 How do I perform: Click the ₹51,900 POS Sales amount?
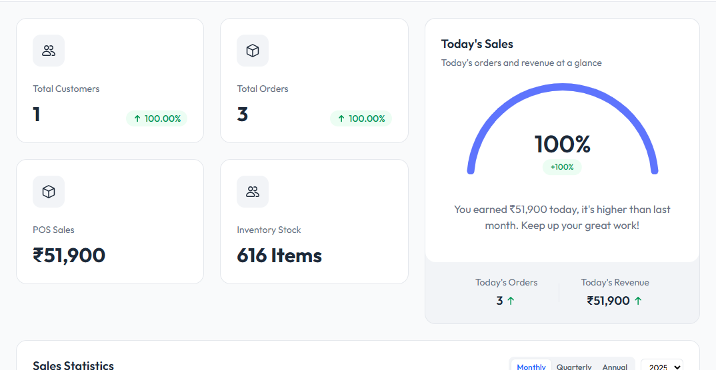(69, 256)
